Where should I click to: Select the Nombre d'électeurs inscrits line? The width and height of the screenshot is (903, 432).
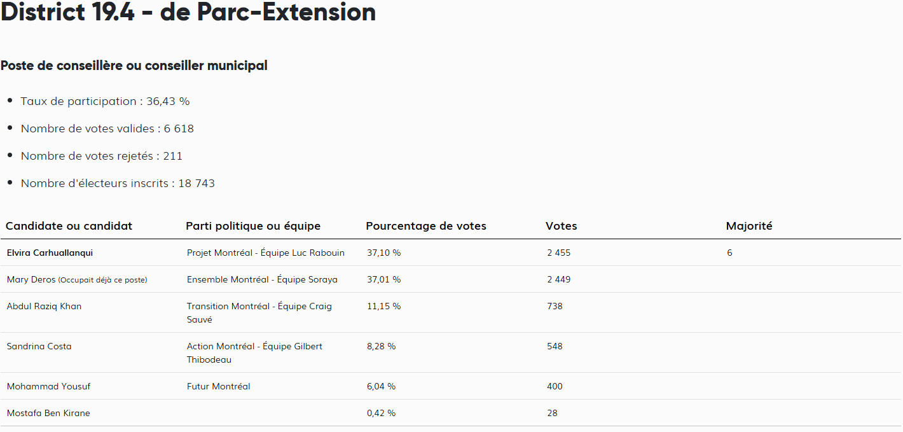(x=118, y=183)
